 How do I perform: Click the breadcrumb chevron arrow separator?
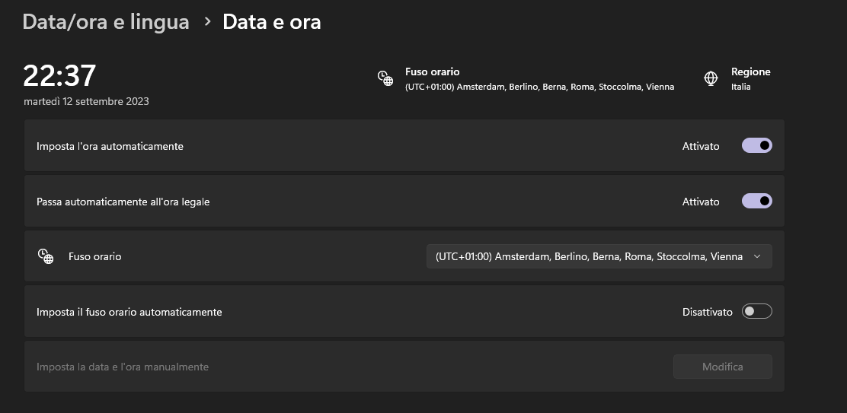[207, 22]
